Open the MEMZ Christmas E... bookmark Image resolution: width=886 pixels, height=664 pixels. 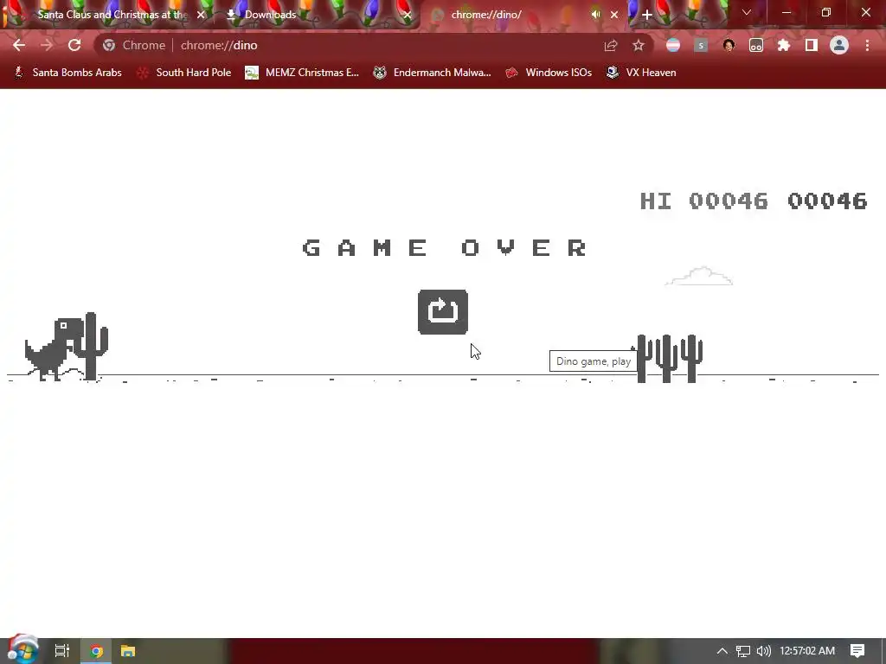[302, 73]
